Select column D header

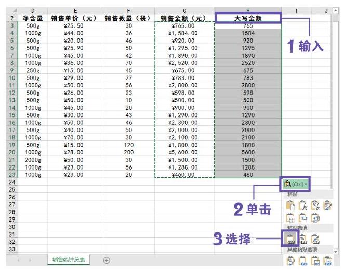(33, 10)
